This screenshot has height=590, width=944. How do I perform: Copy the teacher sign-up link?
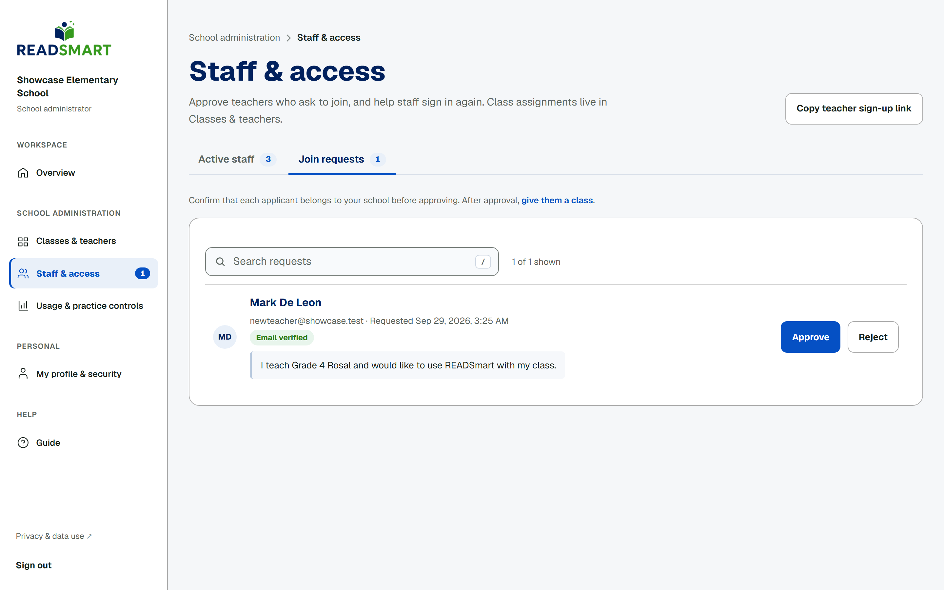(854, 108)
